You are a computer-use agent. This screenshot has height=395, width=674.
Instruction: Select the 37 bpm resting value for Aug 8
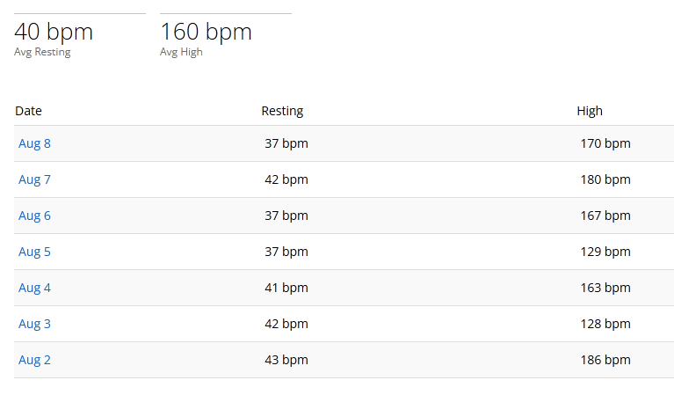click(286, 143)
